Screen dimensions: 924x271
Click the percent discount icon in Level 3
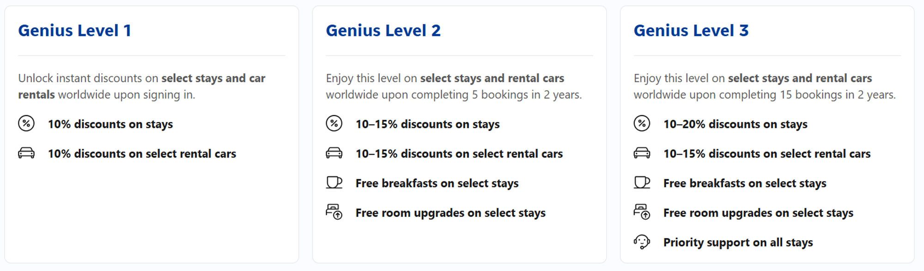click(x=642, y=124)
